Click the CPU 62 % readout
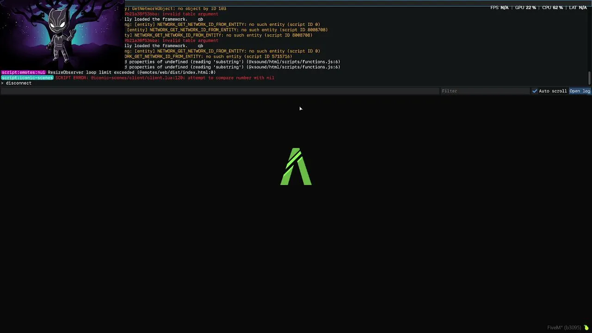The width and height of the screenshot is (592, 333). click(552, 8)
